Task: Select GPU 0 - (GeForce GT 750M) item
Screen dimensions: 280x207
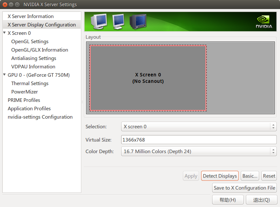Action: coord(39,75)
